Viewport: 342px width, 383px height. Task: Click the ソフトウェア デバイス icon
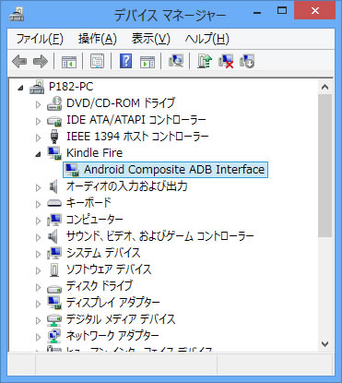[54, 269]
